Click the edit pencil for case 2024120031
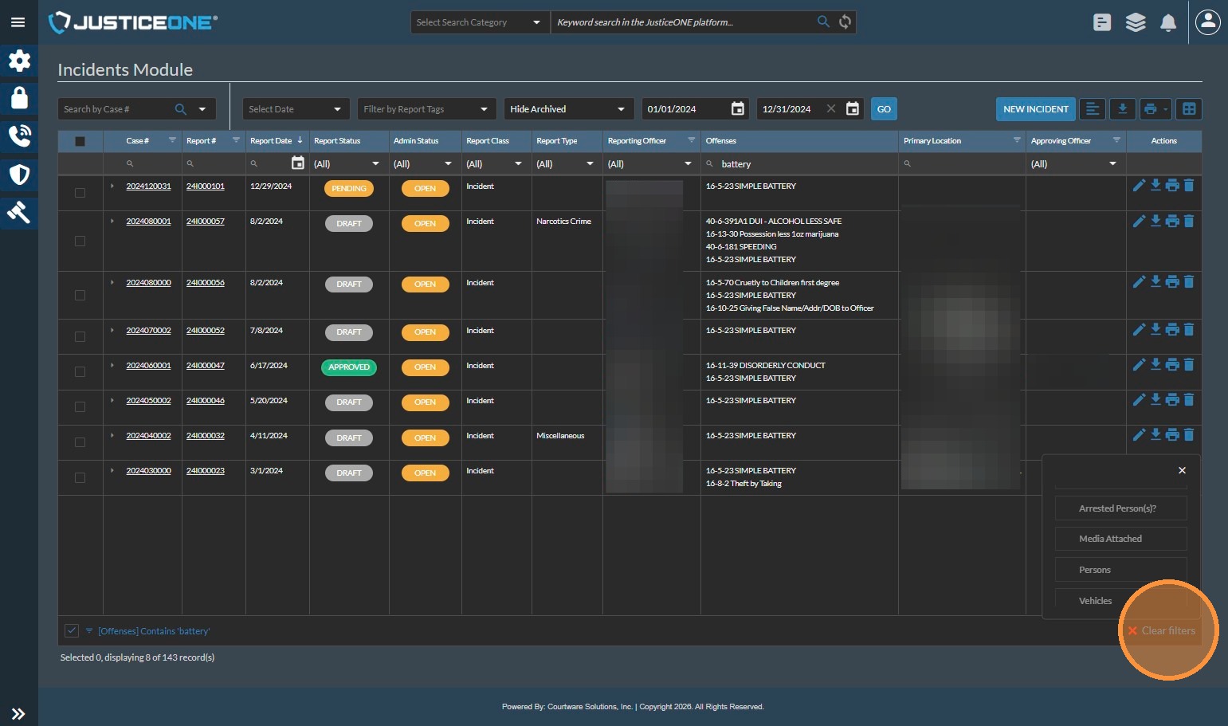This screenshot has height=726, width=1228. [x=1139, y=186]
